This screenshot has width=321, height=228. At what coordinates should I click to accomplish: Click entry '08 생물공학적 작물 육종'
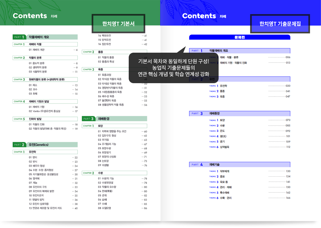(x=111, y=105)
